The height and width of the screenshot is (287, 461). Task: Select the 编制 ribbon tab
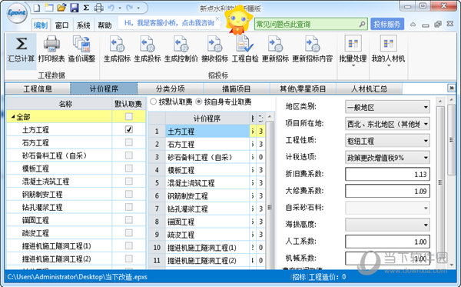(41, 25)
